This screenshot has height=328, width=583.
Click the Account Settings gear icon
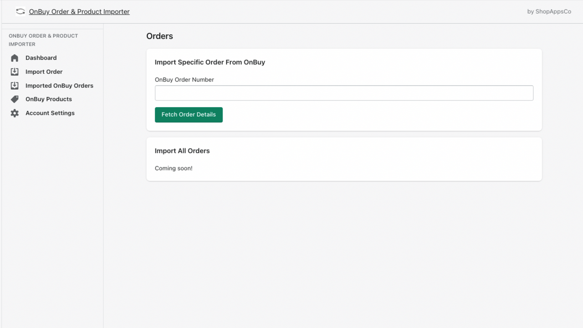(x=15, y=113)
